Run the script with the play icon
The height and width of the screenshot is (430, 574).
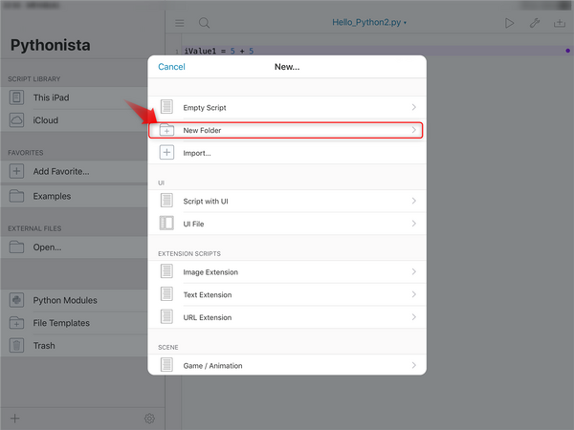point(509,22)
